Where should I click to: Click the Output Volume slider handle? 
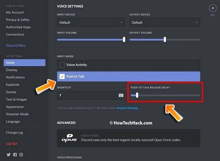tap(165, 39)
